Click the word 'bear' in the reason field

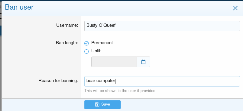pos(91,81)
